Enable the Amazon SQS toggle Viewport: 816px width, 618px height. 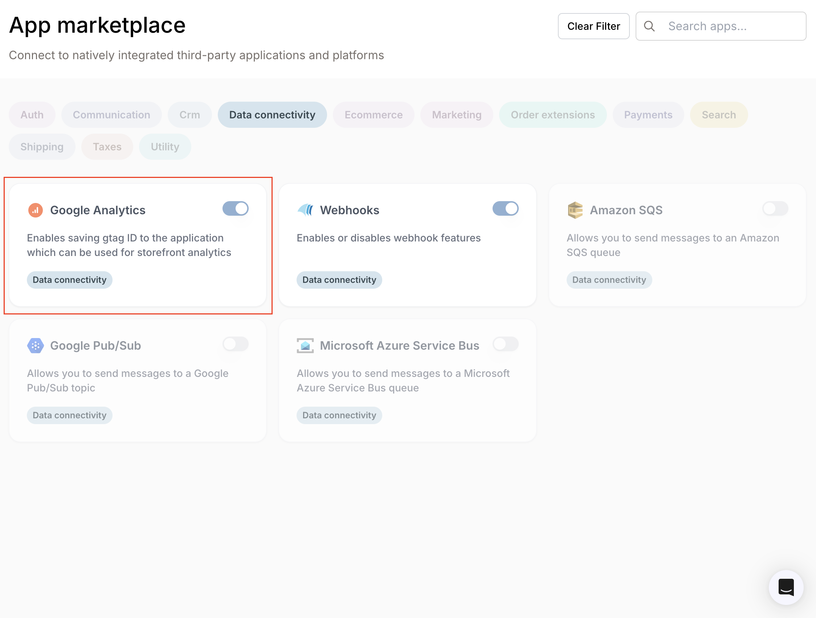[775, 208]
